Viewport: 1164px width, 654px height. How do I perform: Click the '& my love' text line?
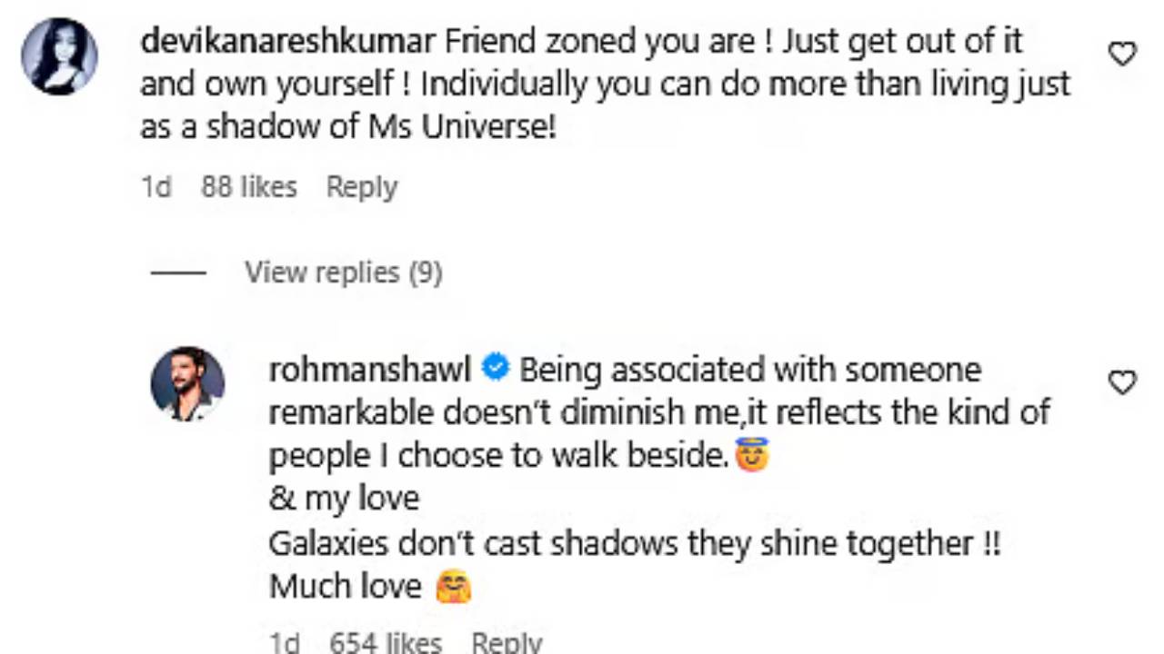click(x=344, y=498)
